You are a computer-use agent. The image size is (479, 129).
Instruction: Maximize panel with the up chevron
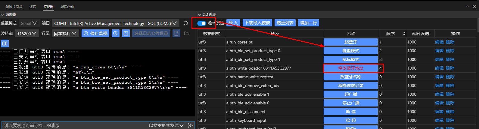coord(468,6)
